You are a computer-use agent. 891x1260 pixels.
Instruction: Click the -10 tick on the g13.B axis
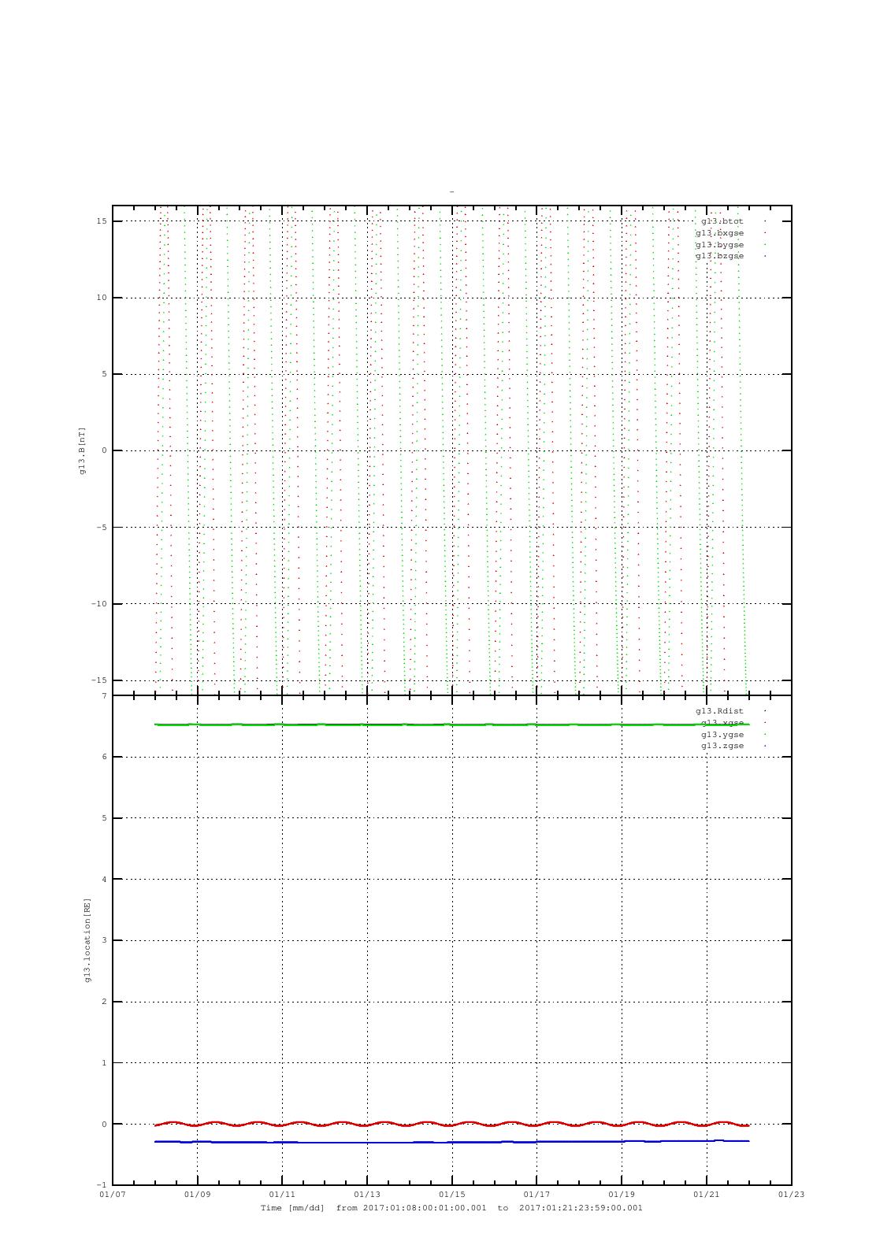point(99,604)
